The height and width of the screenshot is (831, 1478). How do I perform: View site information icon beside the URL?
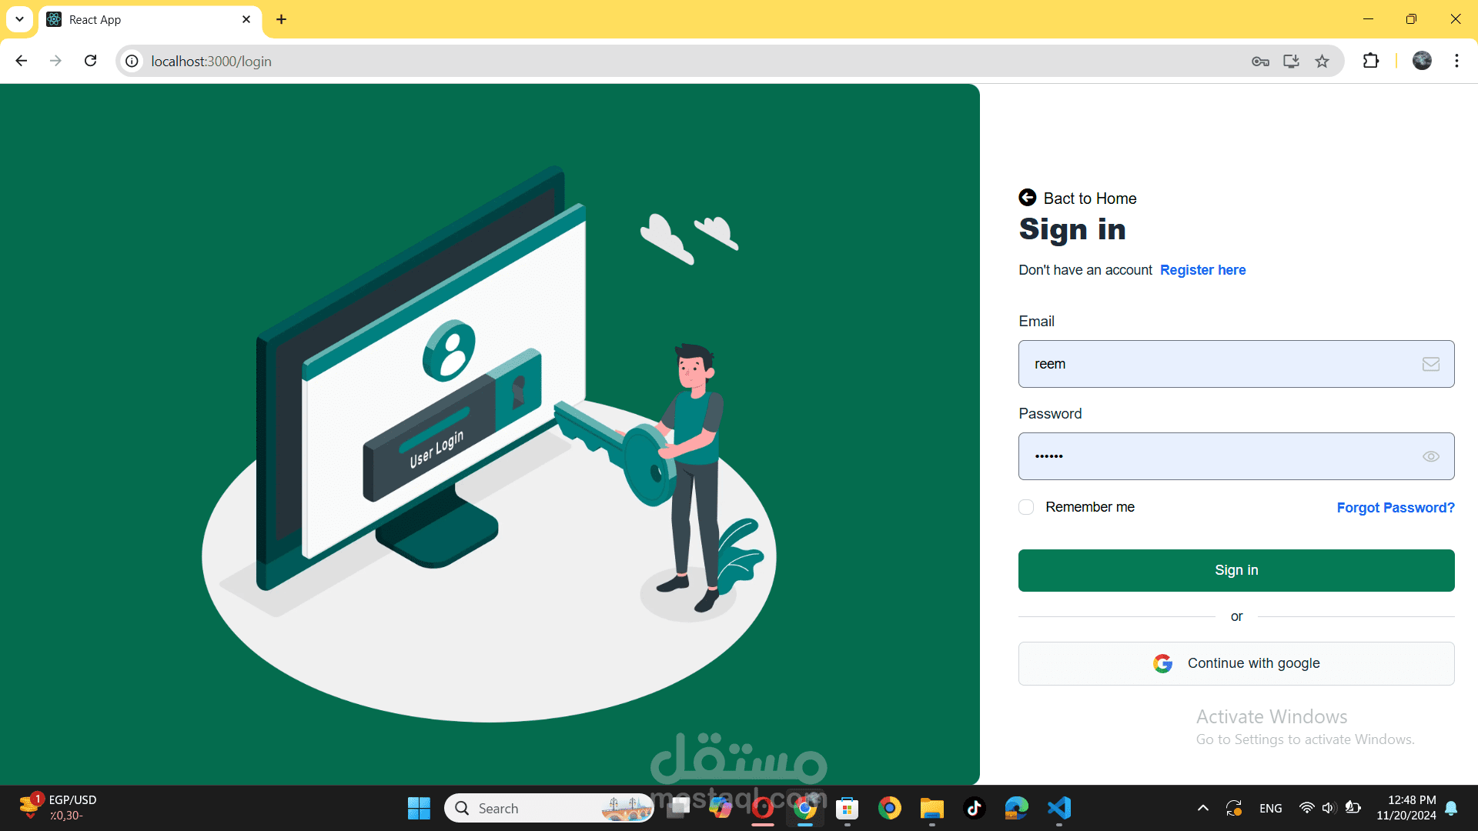click(132, 61)
